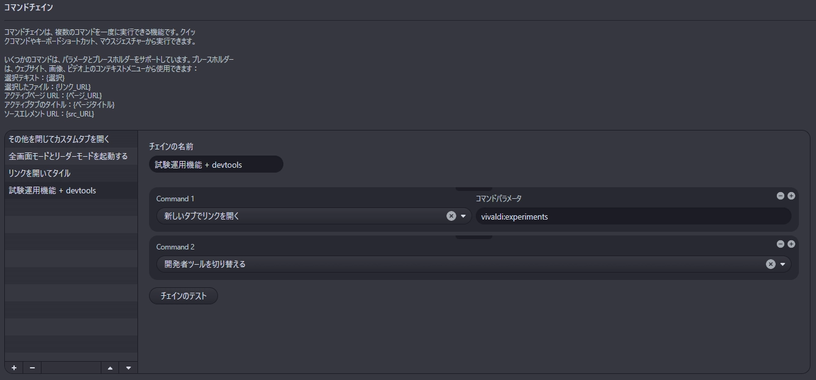This screenshot has height=380, width=816.
Task: Focus the チェインの名前 input field
Action: pos(216,164)
